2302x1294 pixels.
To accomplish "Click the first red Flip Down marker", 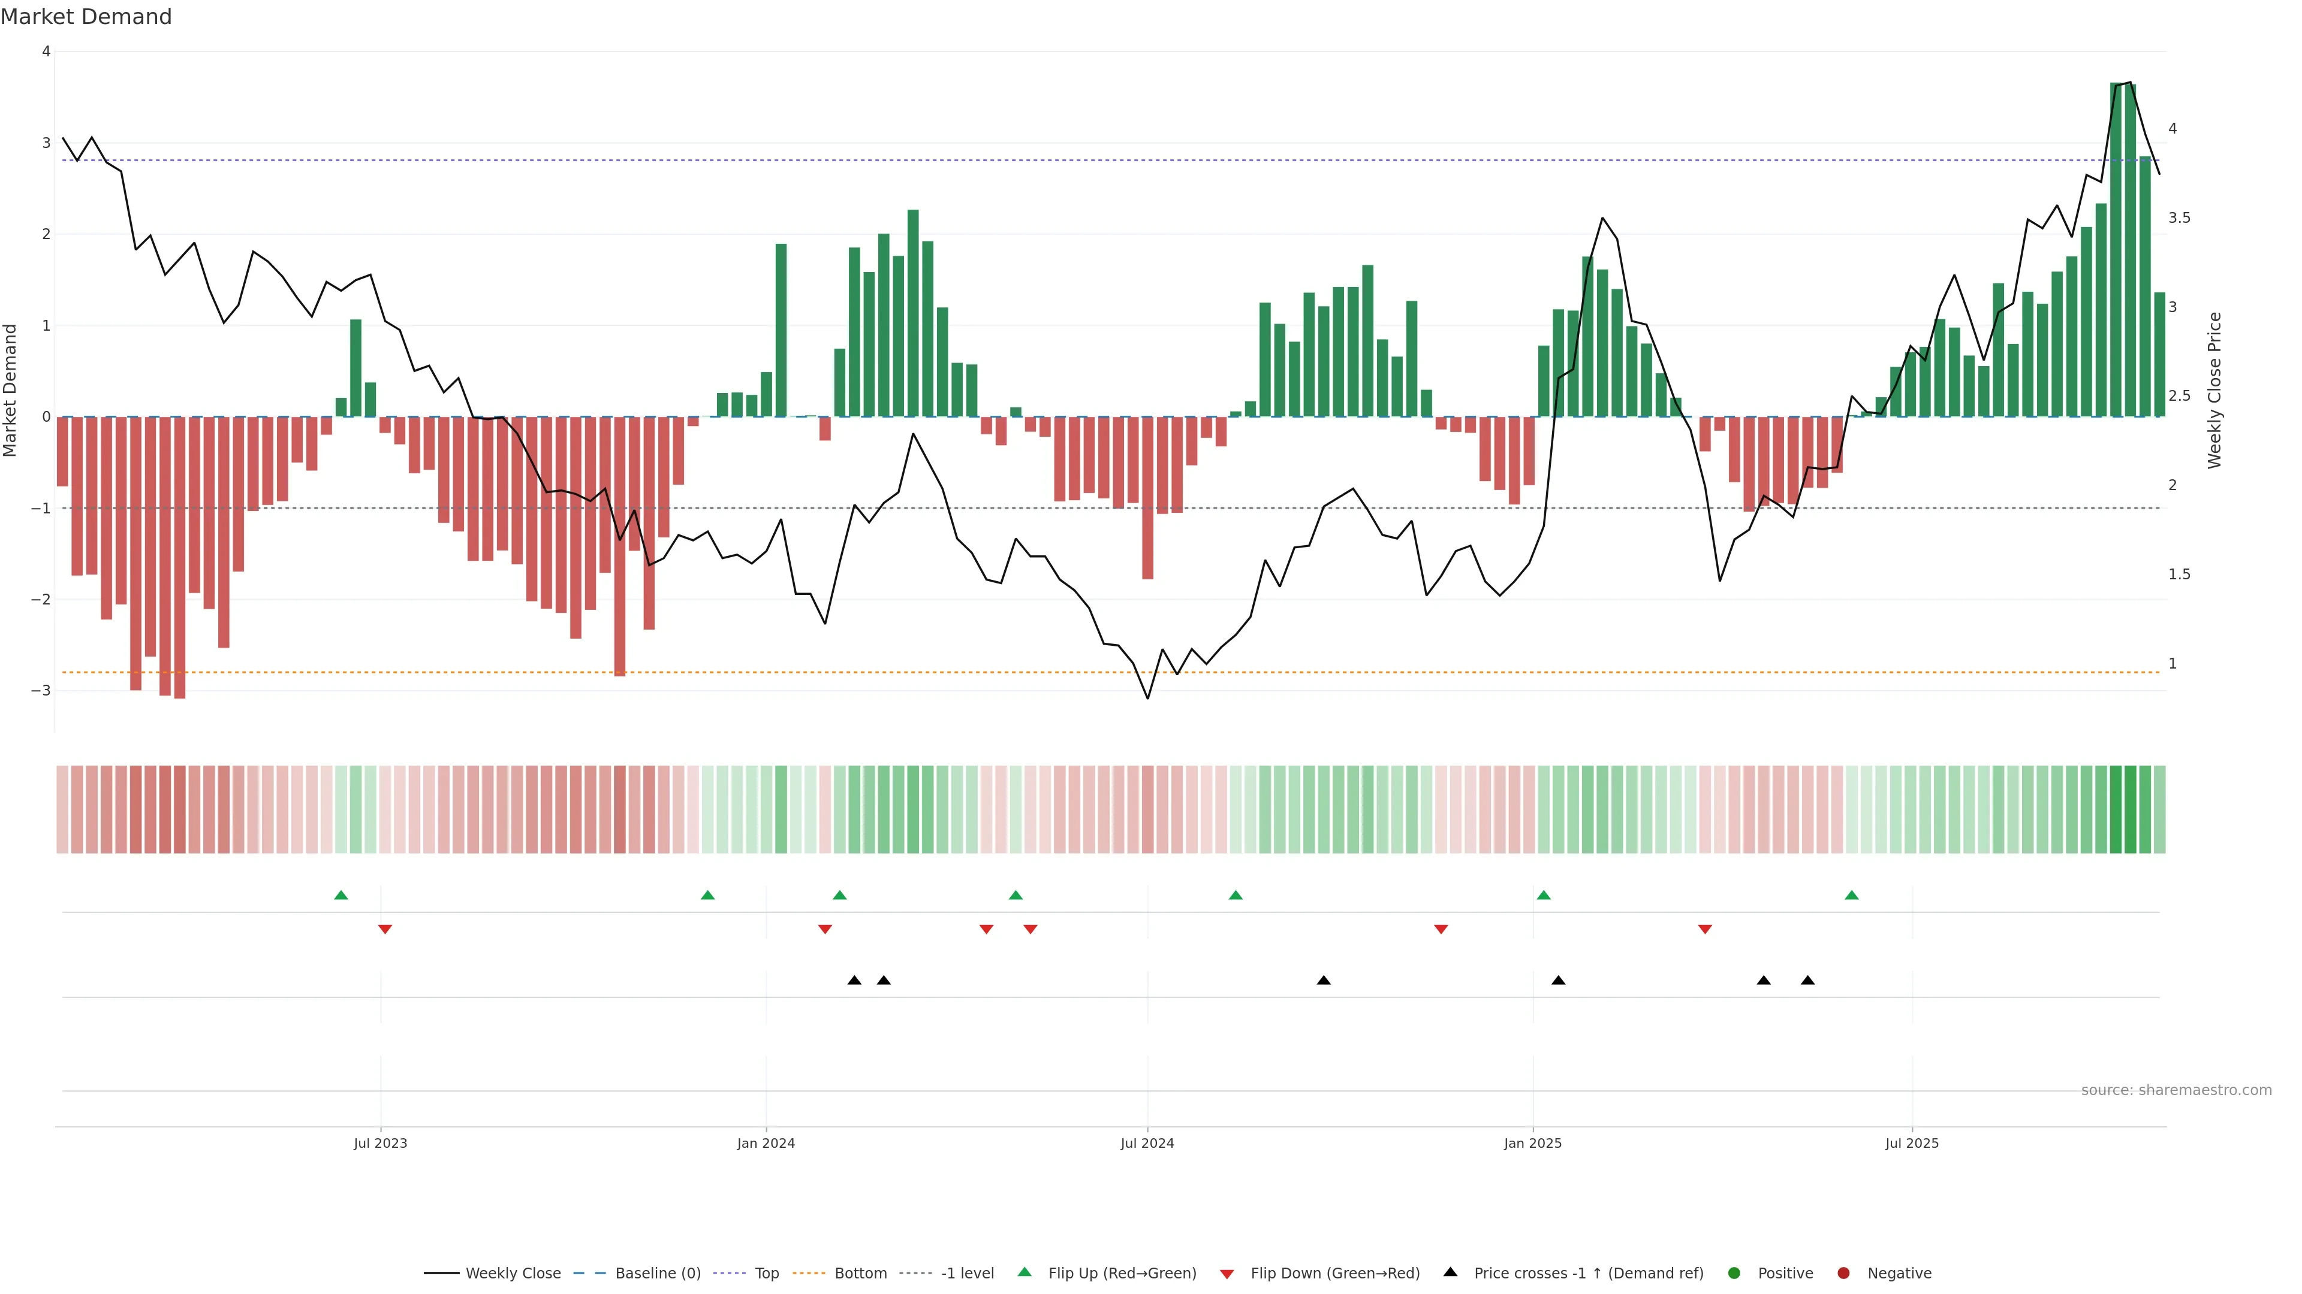I will coord(385,930).
